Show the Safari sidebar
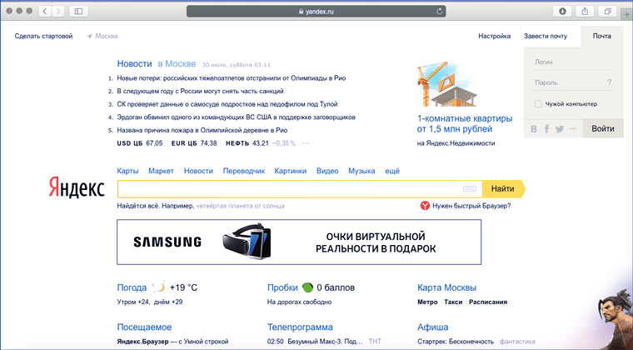The width and height of the screenshot is (633, 350). (x=78, y=12)
